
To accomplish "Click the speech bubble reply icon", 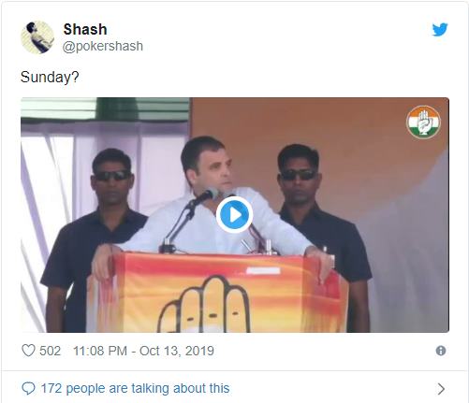I will (x=28, y=388).
